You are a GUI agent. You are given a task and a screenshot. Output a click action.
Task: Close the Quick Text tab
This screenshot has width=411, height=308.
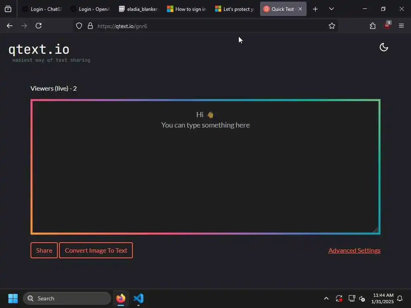[x=300, y=9]
